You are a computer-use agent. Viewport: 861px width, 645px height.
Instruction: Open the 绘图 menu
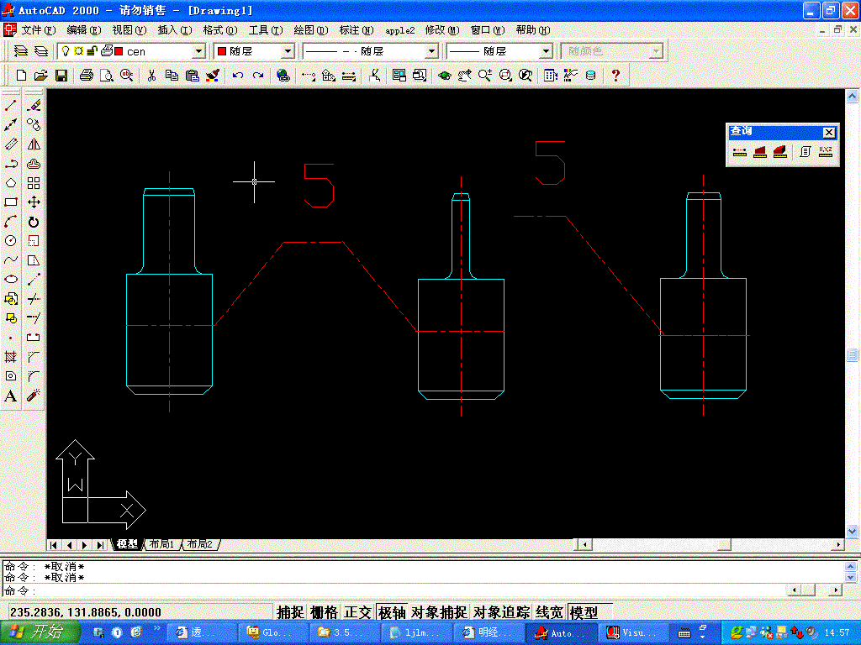[x=310, y=29]
